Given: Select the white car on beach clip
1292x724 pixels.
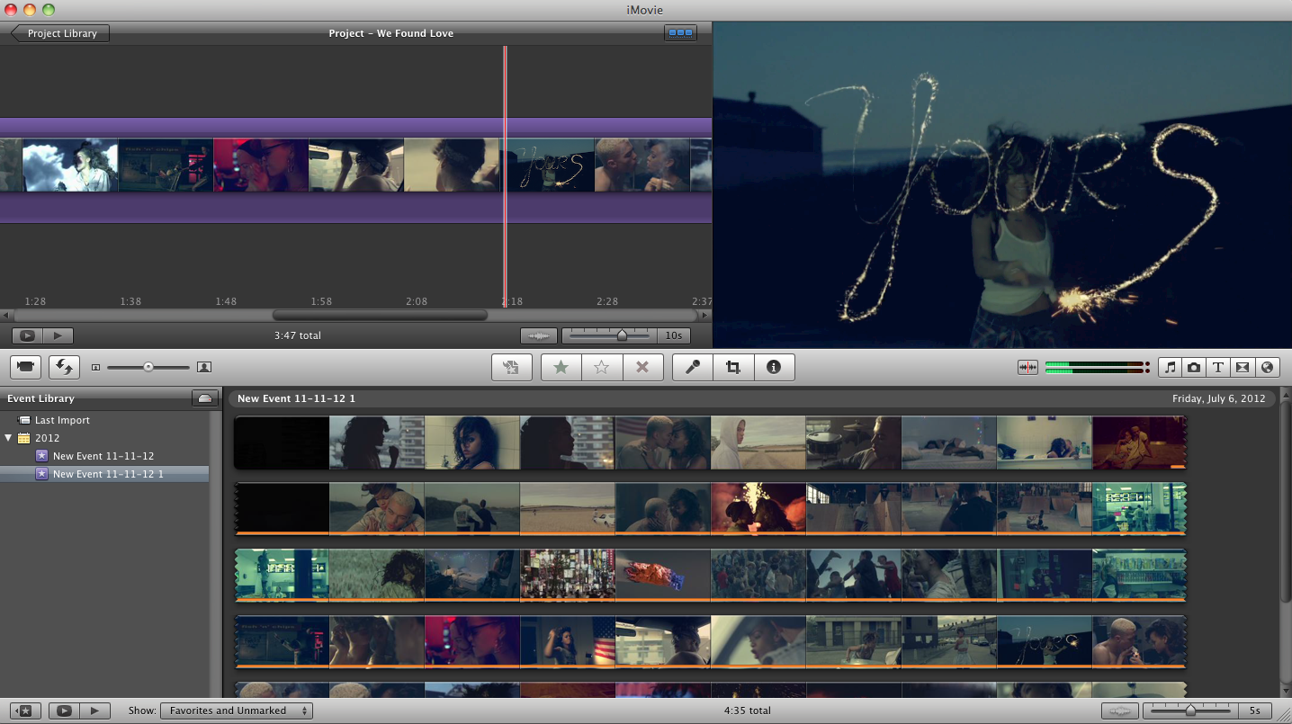Looking at the screenshot, I should tap(567, 509).
